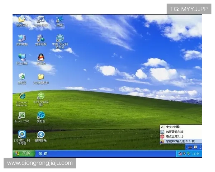Screen dimensions: 215x172
Task: Launch the 腾讯QQ penguin icon
Action: [x=41, y=59]
